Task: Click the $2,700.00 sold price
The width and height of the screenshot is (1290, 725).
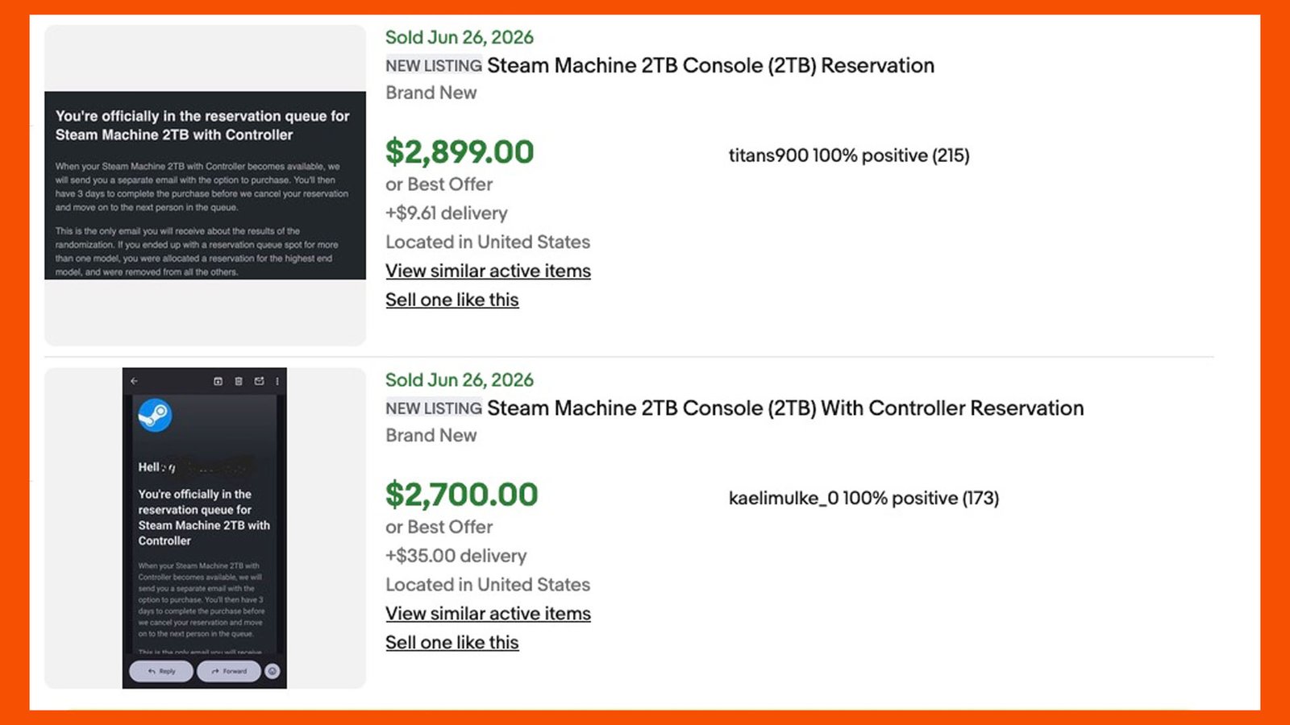Action: (x=461, y=494)
